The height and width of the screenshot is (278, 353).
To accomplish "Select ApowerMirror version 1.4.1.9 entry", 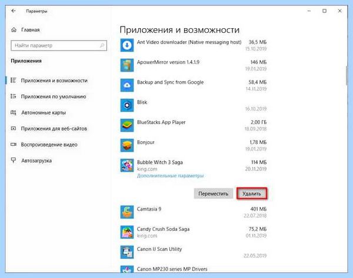I will [x=168, y=62].
